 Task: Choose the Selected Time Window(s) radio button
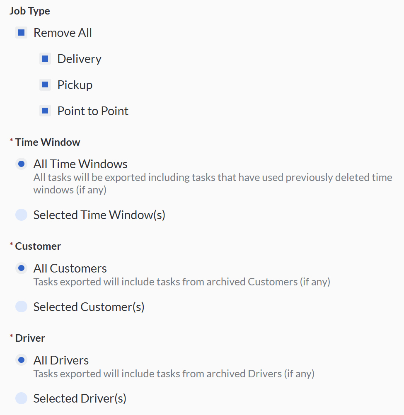pos(22,215)
